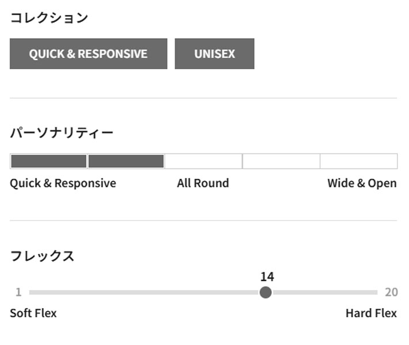This screenshot has width=409, height=345.
Task: Select the second filled personality bar segment
Action: [126, 161]
